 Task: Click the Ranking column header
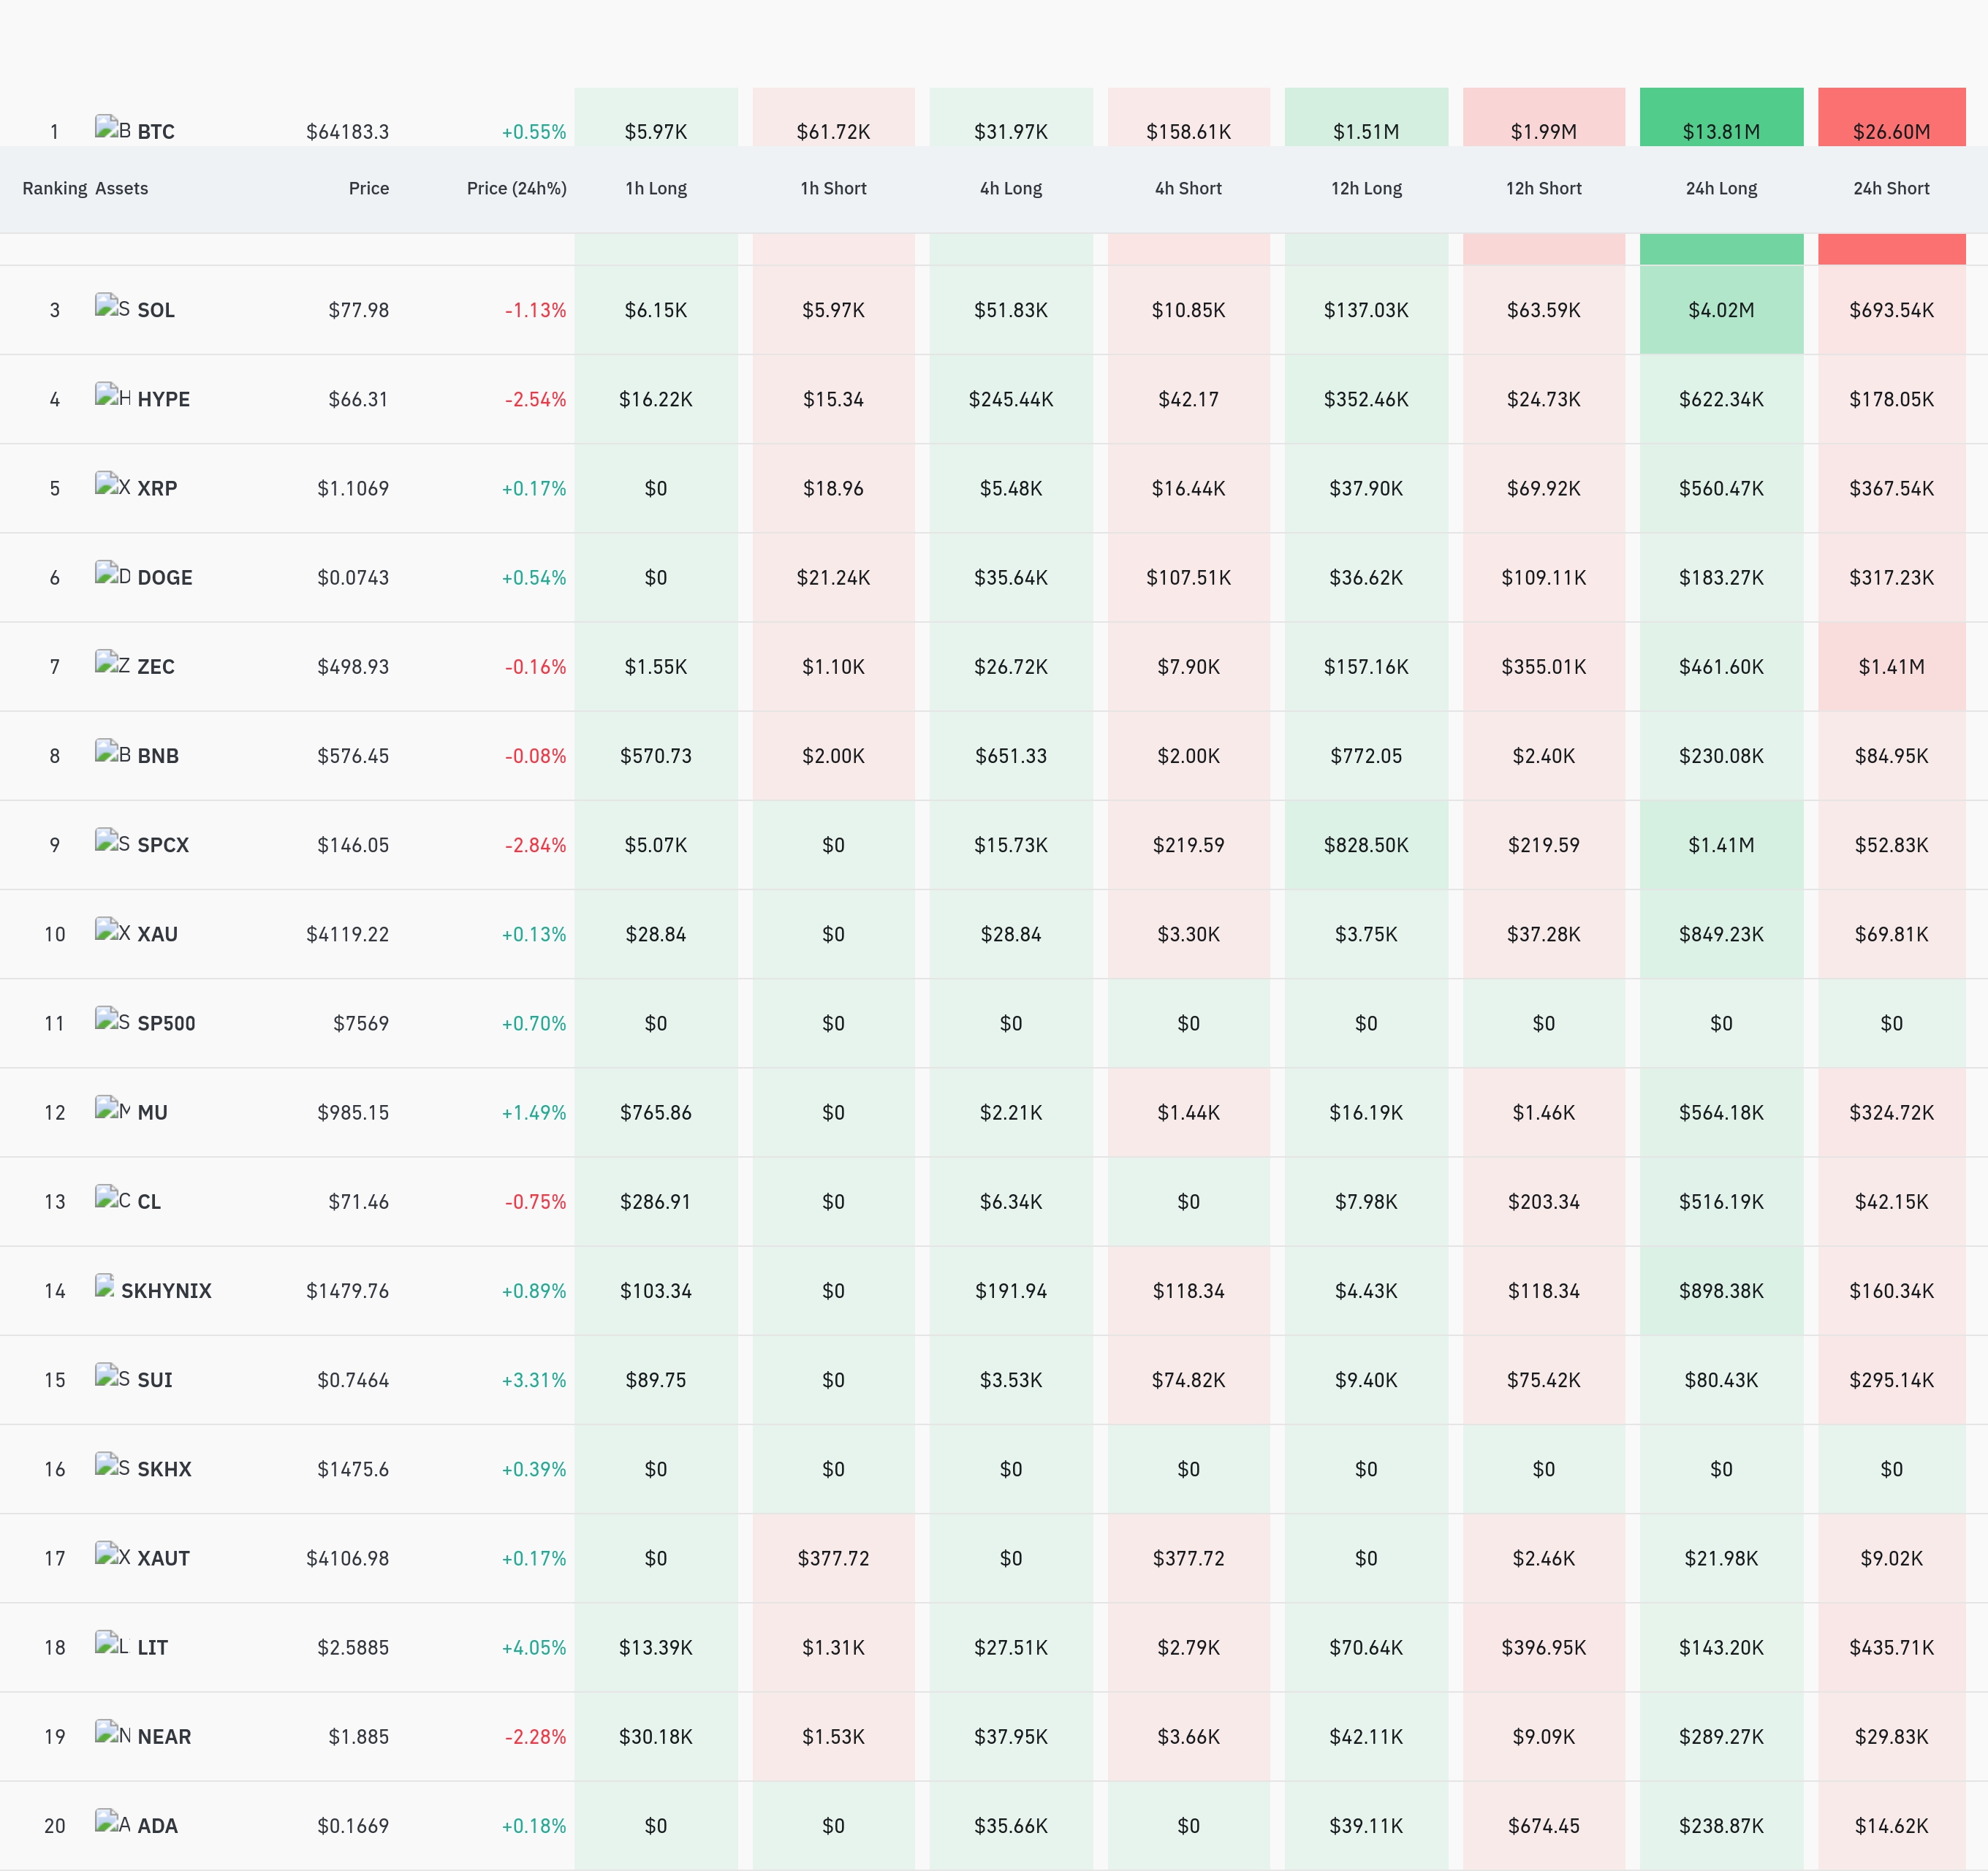55,188
